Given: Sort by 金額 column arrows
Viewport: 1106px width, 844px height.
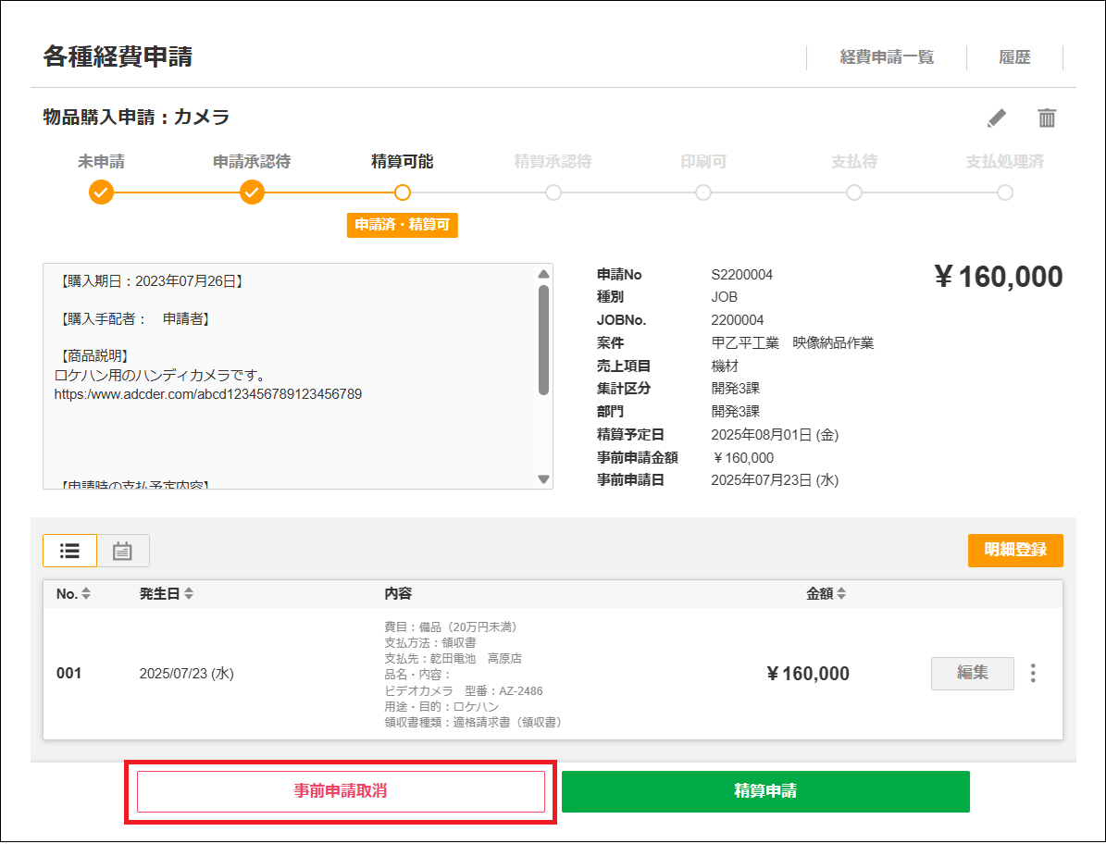Looking at the screenshot, I should [841, 594].
